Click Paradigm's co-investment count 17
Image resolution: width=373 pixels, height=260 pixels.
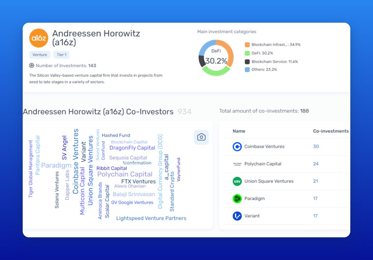(315, 198)
